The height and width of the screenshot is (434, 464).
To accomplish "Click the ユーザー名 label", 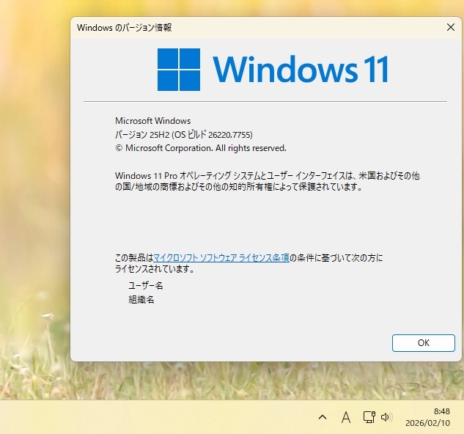I will point(145,286).
